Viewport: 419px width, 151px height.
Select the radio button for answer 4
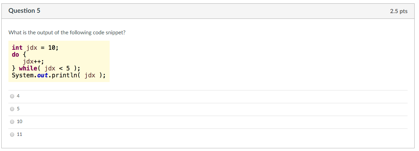click(12, 96)
